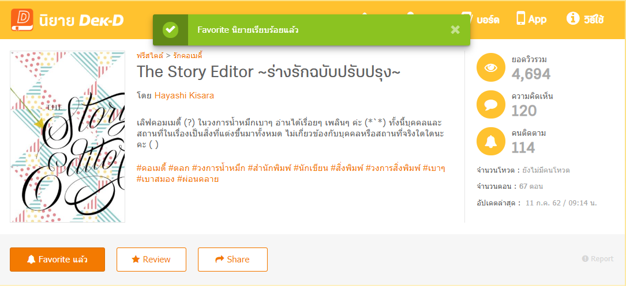Screen dimensions: 626x286
Task: Dismiss the green Favorite notification
Action: pyautogui.click(x=455, y=30)
